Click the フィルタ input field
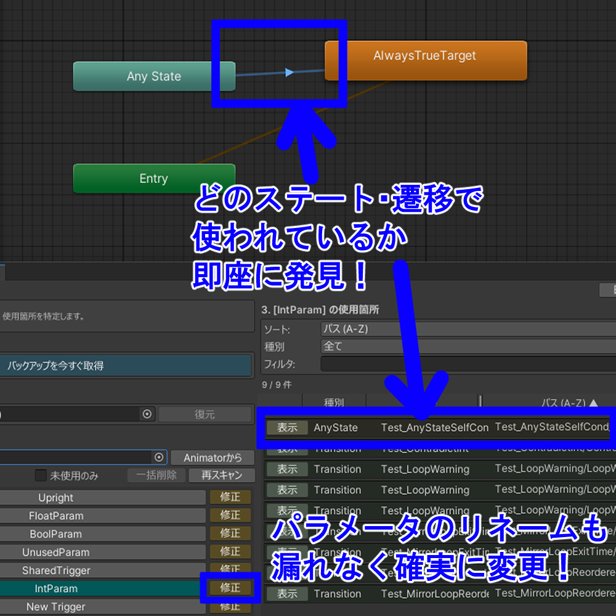 pyautogui.click(x=468, y=364)
